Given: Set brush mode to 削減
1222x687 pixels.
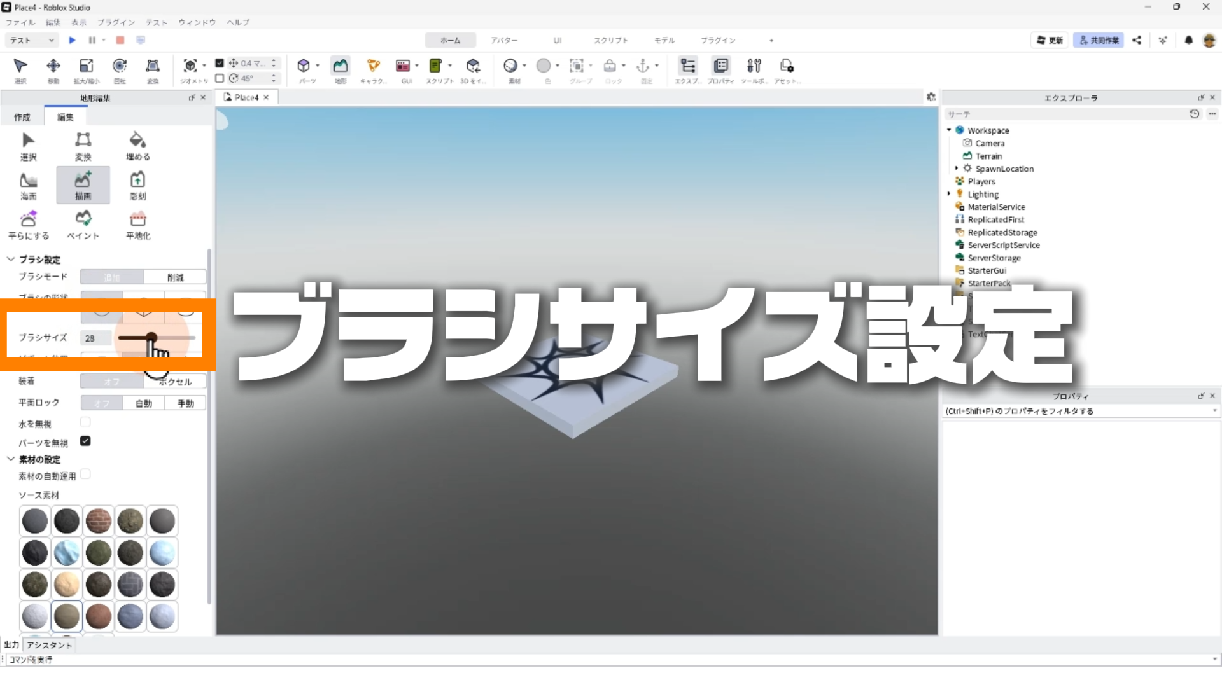Looking at the screenshot, I should [175, 277].
